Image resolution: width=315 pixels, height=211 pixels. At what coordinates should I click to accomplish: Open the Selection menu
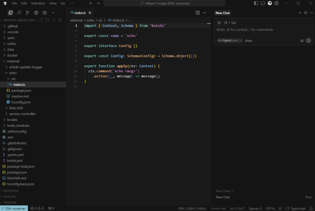coord(38,3)
